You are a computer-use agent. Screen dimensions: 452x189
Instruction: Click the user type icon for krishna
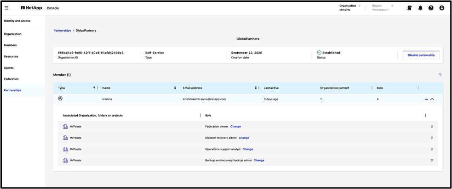(x=60, y=98)
